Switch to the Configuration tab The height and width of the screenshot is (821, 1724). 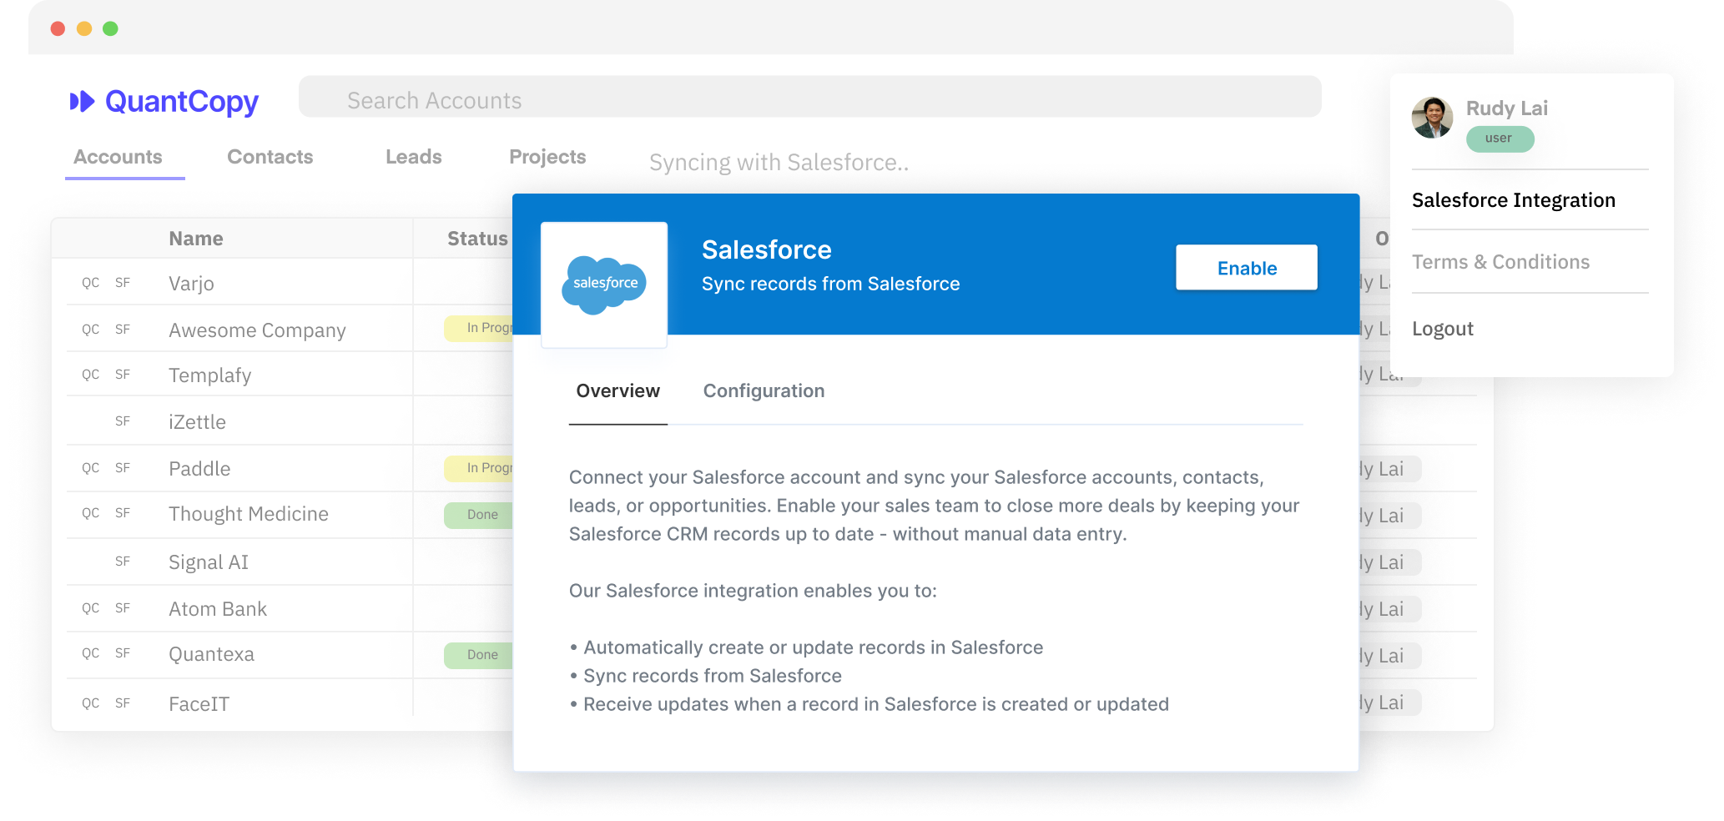tap(764, 390)
